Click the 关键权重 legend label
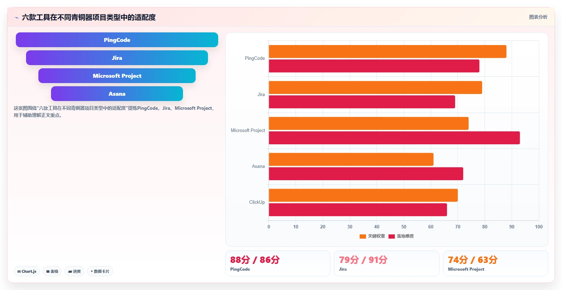Viewport: 562px width, 290px height. (x=377, y=236)
